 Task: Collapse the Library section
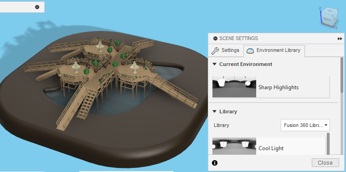(214, 111)
